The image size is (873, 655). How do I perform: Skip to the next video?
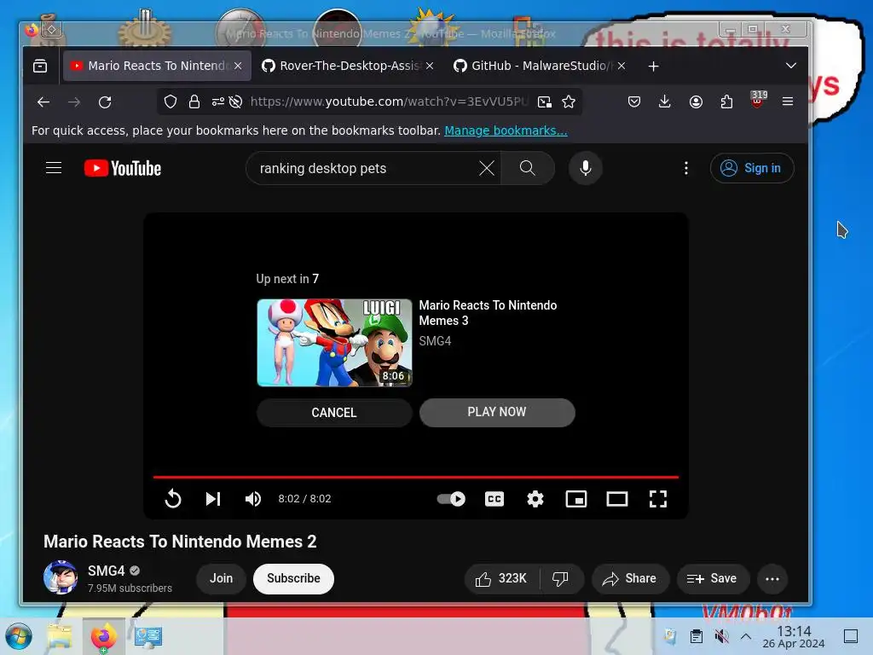tap(213, 498)
